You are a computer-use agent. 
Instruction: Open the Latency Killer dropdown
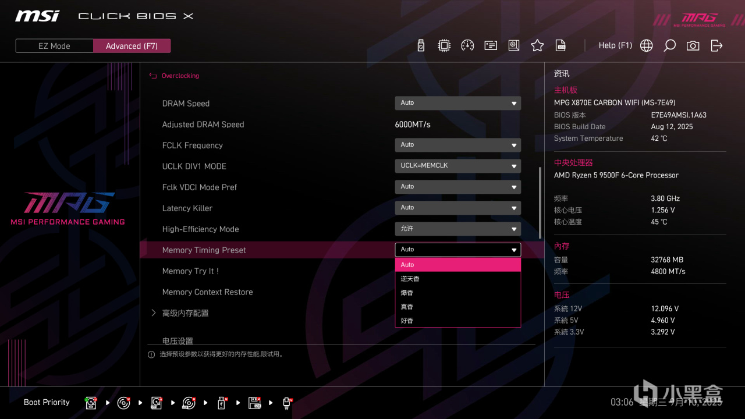[457, 208]
